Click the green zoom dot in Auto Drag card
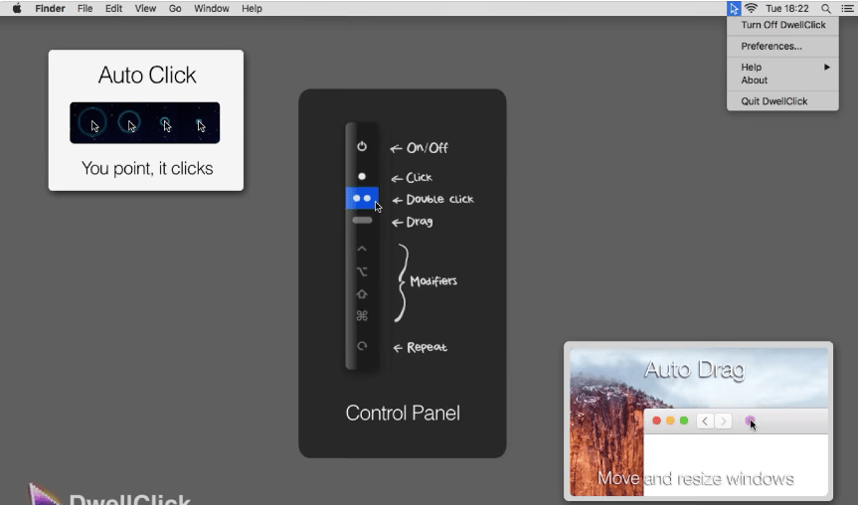This screenshot has width=858, height=505. (x=684, y=421)
